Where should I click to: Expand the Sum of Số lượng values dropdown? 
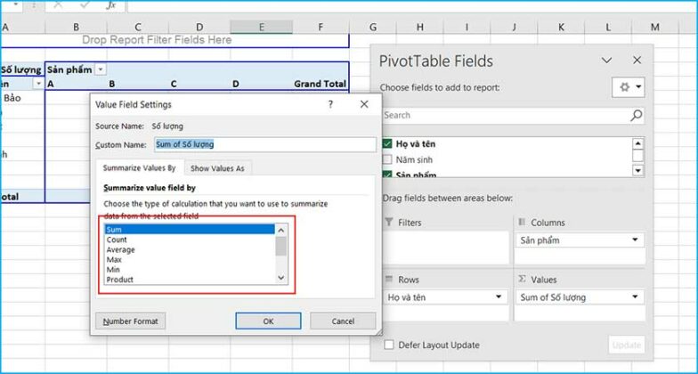[635, 297]
